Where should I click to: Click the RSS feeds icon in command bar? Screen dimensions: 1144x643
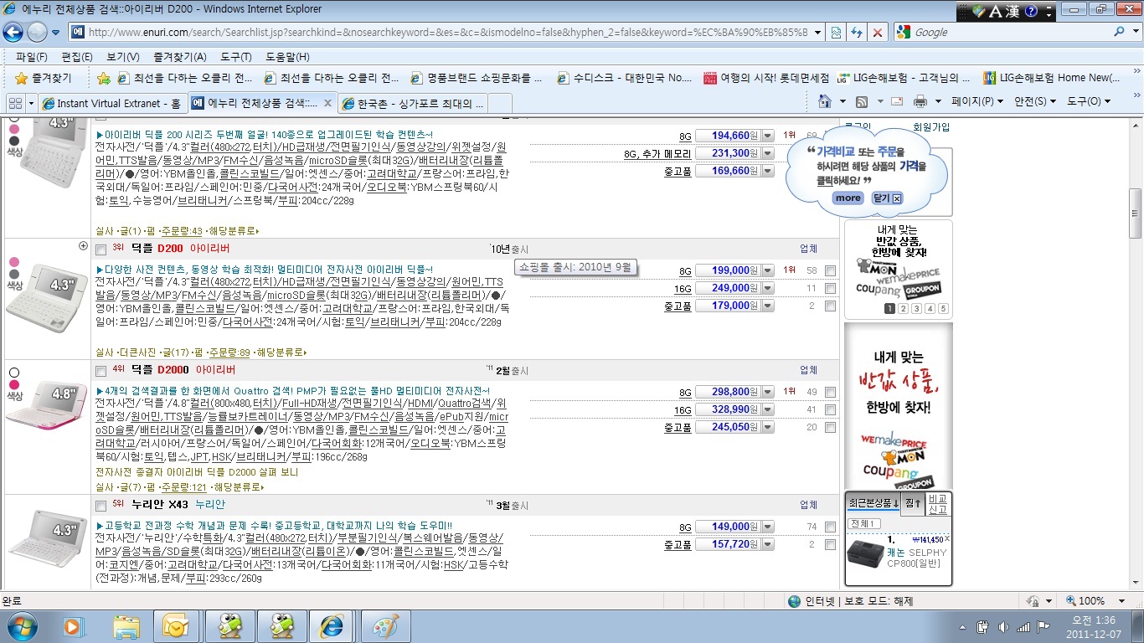click(x=861, y=101)
